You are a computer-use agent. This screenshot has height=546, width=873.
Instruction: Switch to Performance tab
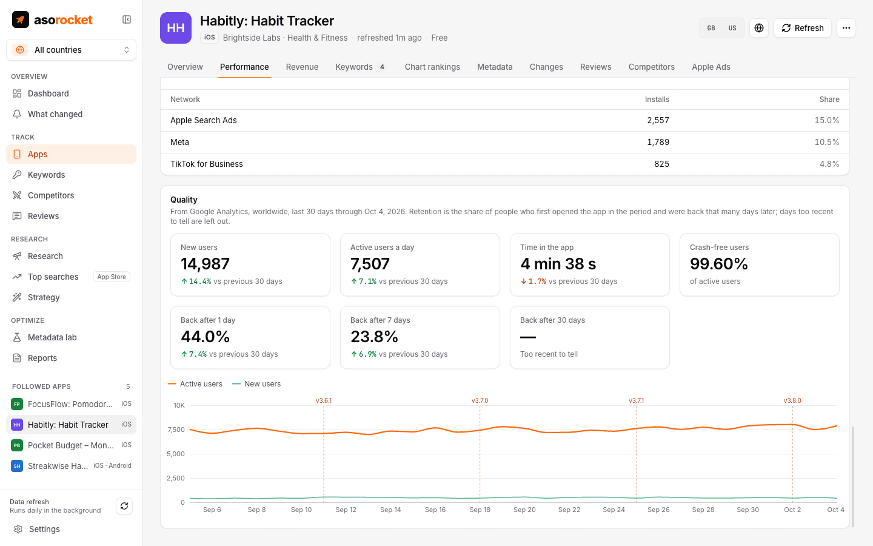tap(244, 67)
